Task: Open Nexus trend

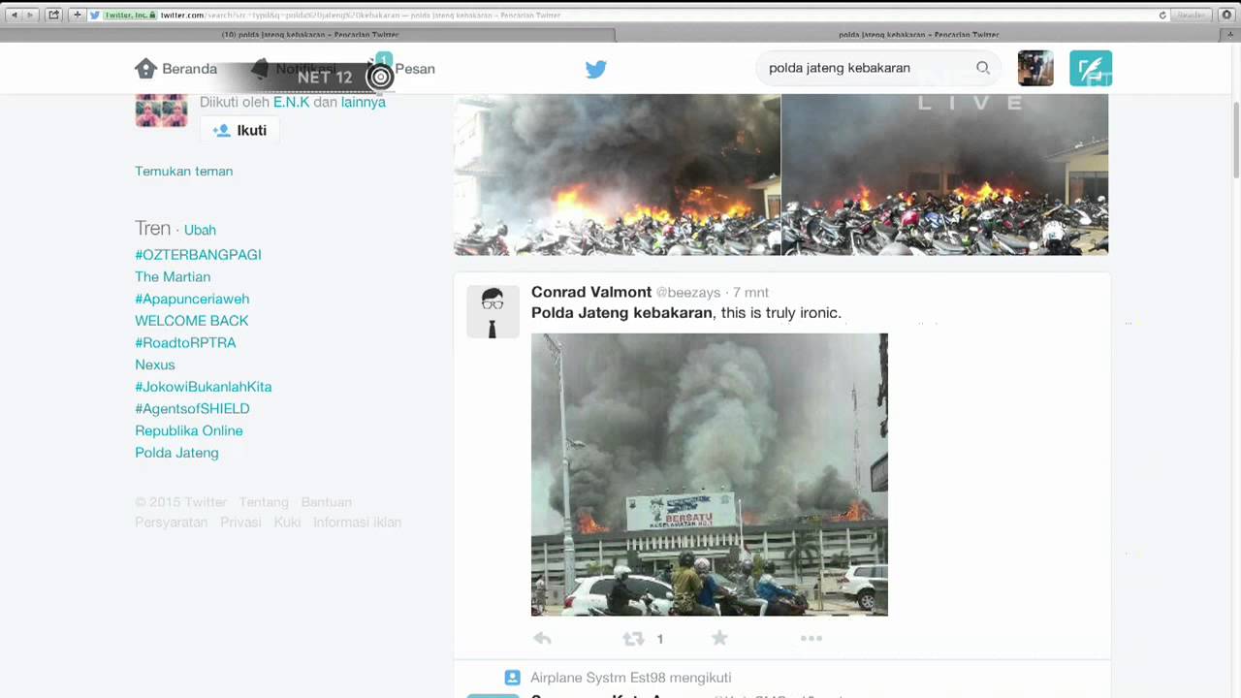Action: tap(155, 365)
